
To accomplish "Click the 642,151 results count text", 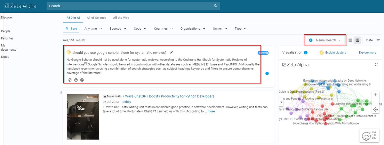I will click(74, 40).
